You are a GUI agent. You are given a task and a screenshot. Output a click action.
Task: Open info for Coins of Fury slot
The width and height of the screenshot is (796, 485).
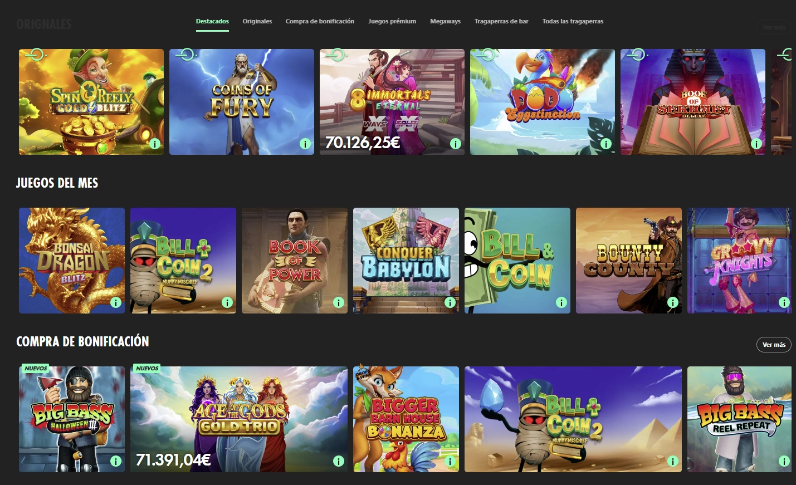pos(305,144)
